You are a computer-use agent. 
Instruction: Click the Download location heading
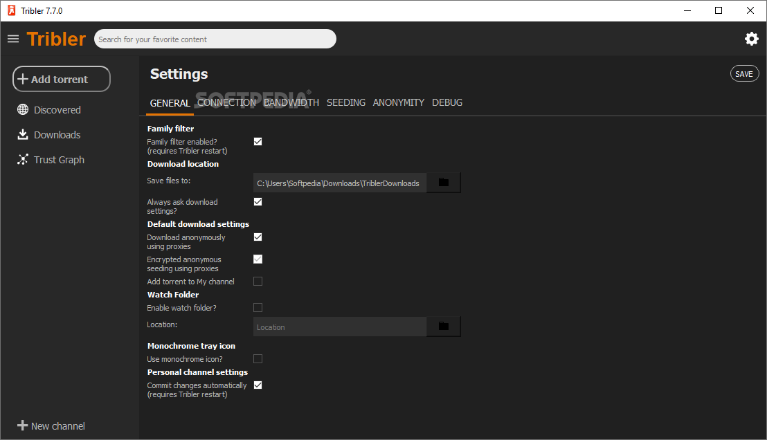pos(183,164)
